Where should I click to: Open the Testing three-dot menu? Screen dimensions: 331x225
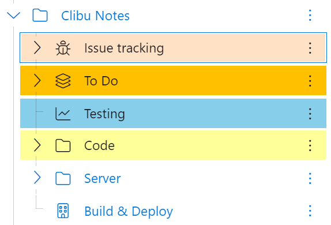[310, 114]
